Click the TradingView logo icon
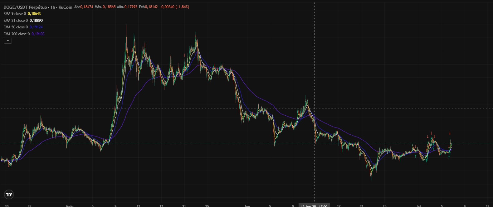 9,195
